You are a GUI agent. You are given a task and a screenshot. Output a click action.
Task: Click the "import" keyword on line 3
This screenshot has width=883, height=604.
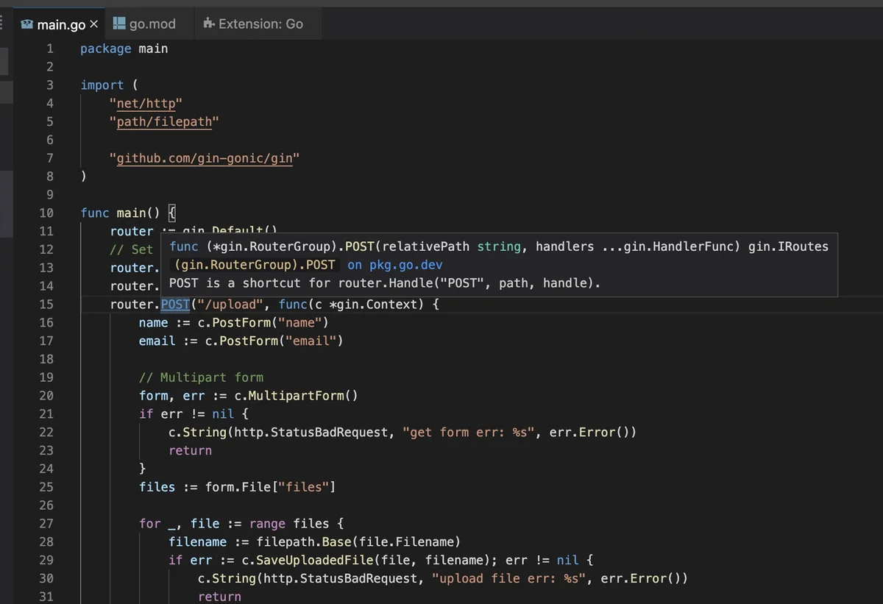tap(102, 85)
